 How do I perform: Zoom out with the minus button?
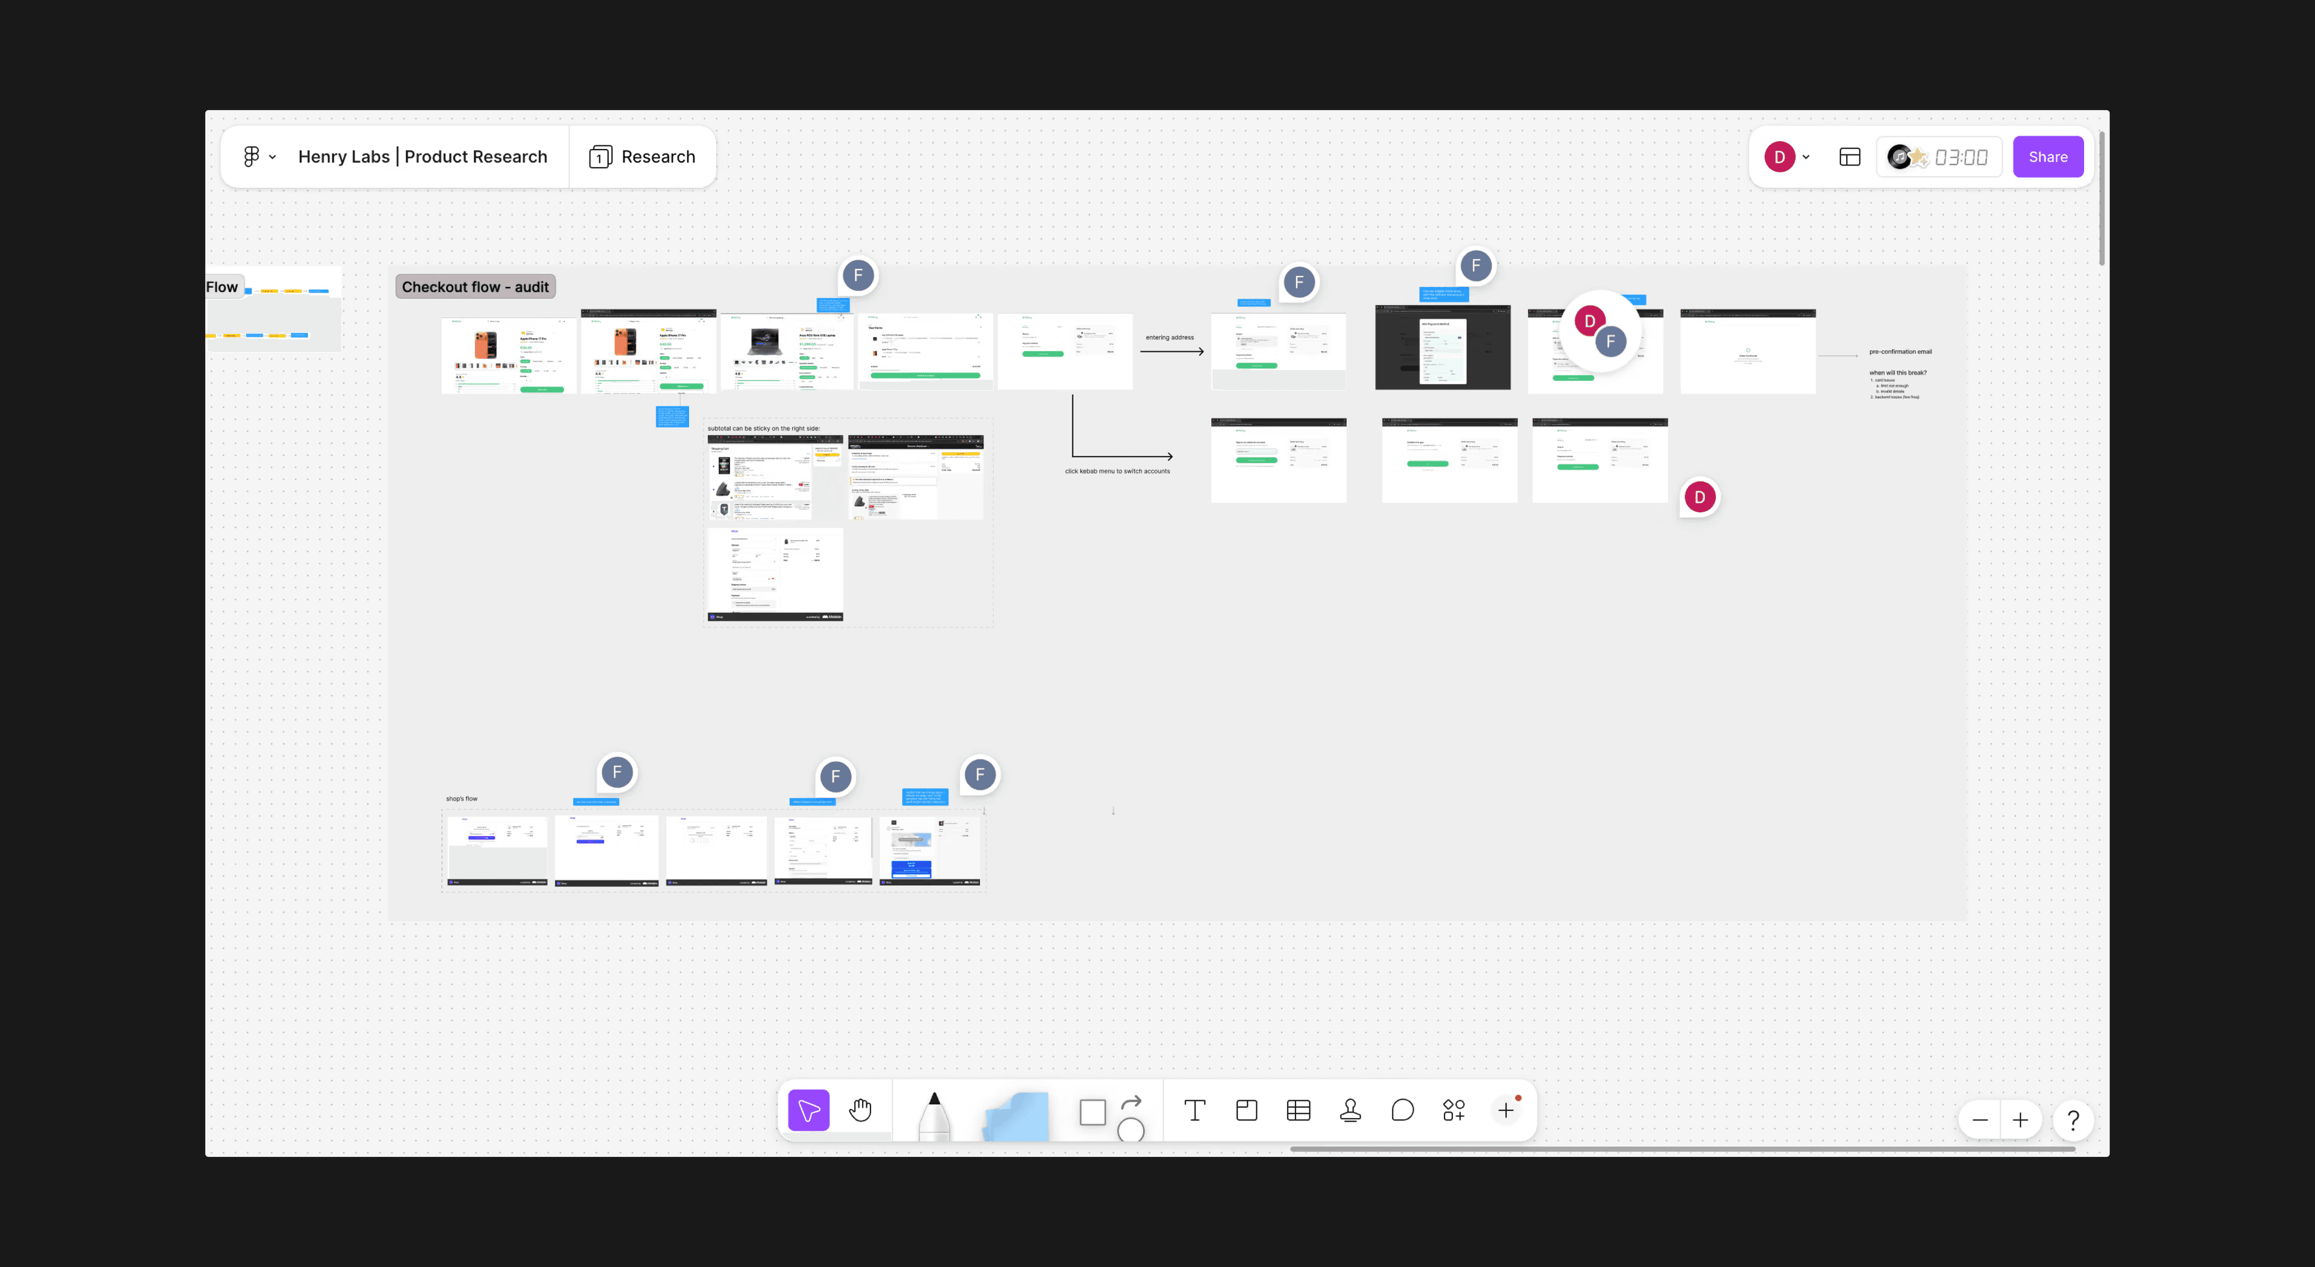point(1980,1121)
